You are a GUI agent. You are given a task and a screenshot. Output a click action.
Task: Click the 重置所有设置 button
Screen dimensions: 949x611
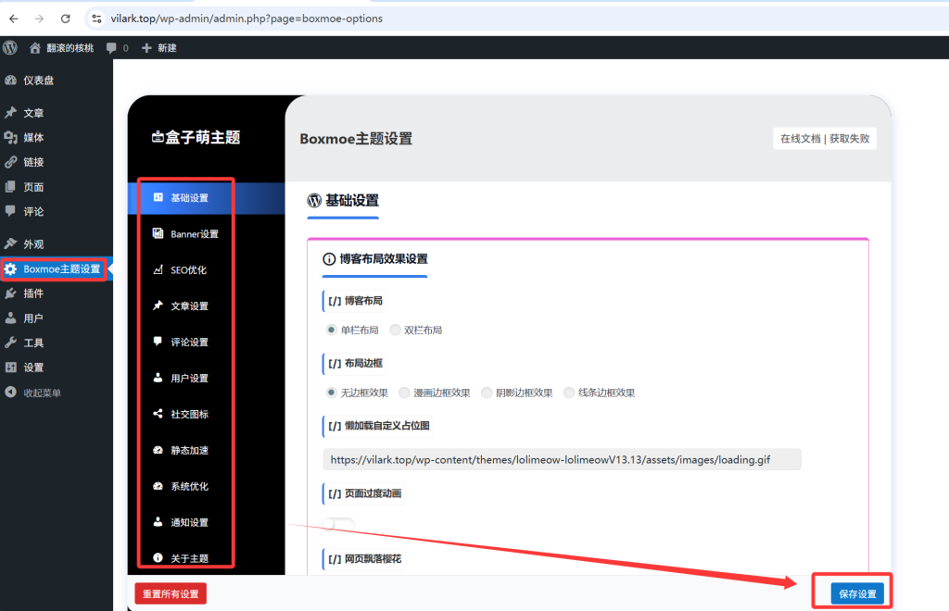point(170,592)
